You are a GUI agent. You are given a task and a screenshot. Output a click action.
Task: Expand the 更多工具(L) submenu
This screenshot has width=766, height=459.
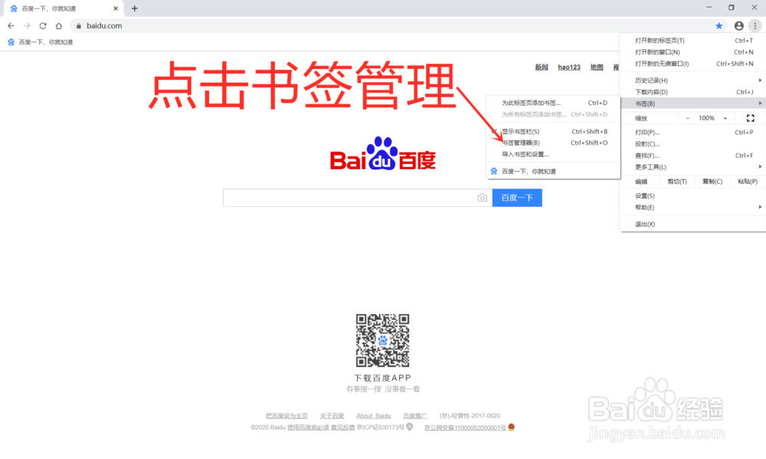692,167
